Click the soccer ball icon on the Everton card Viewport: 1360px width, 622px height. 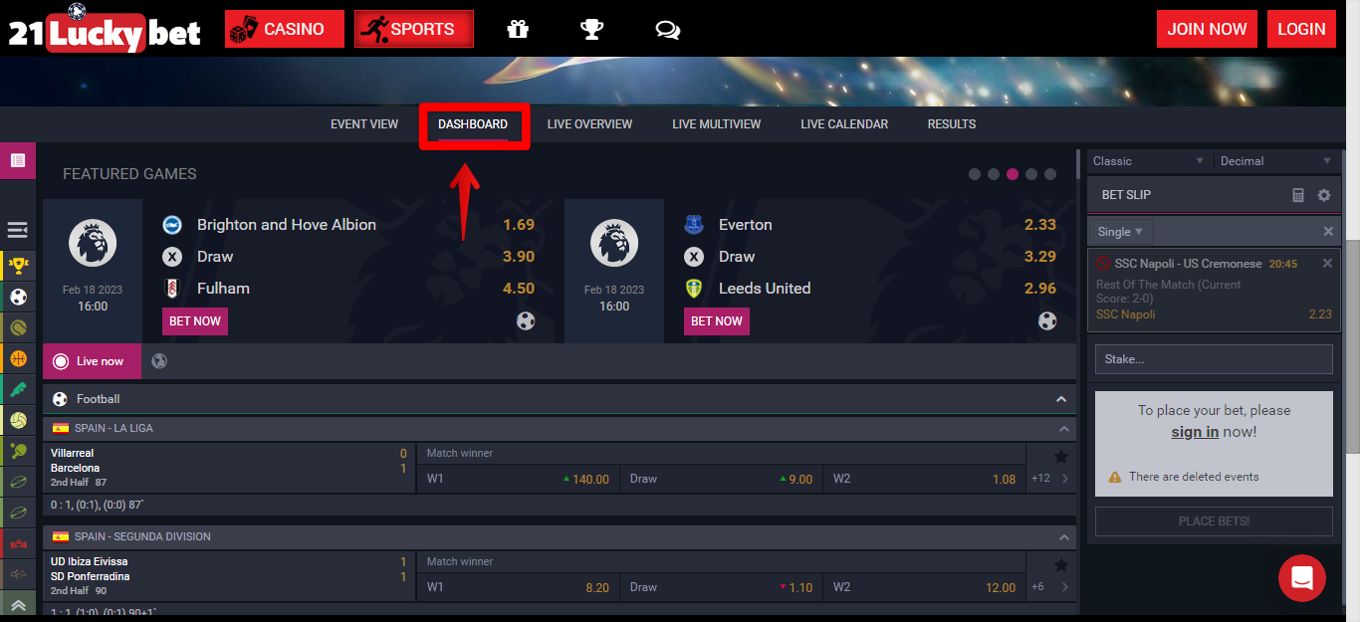[1047, 320]
